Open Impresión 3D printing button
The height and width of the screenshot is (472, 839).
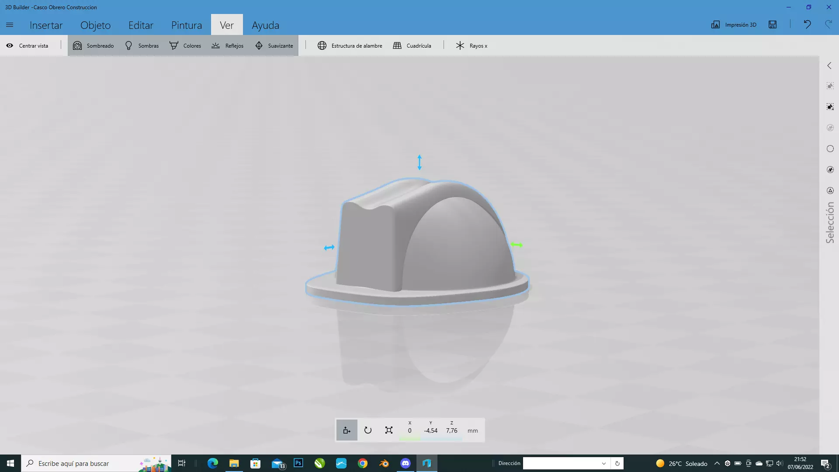[x=734, y=24]
